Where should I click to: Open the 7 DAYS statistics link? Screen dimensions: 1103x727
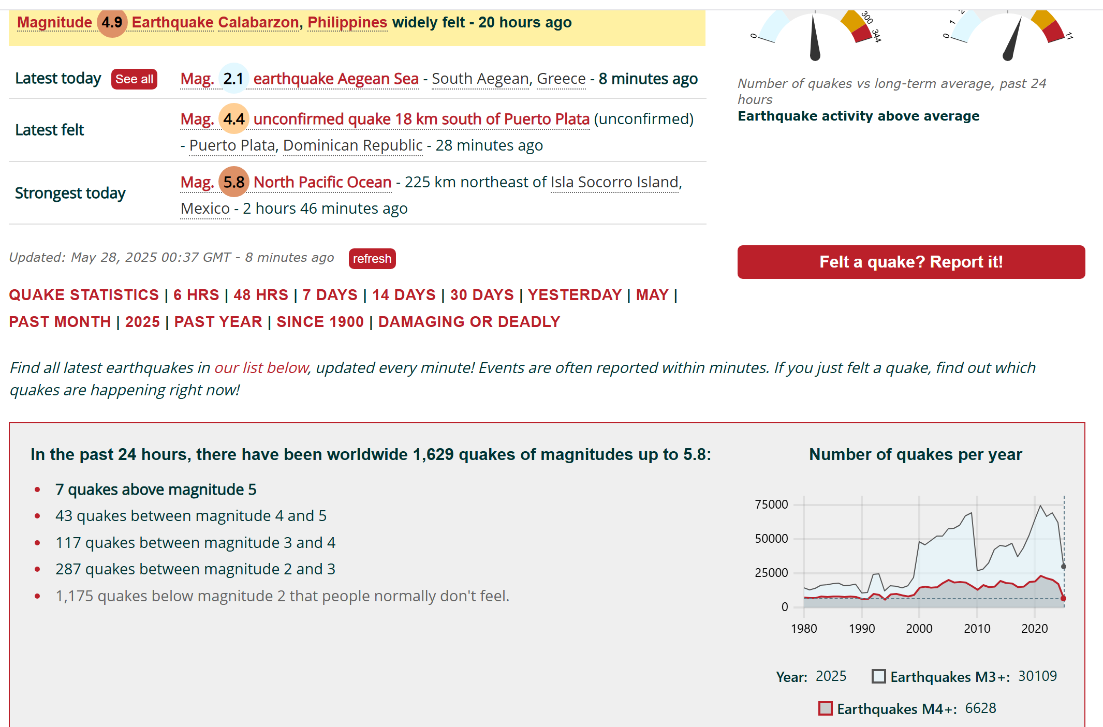[x=330, y=295]
